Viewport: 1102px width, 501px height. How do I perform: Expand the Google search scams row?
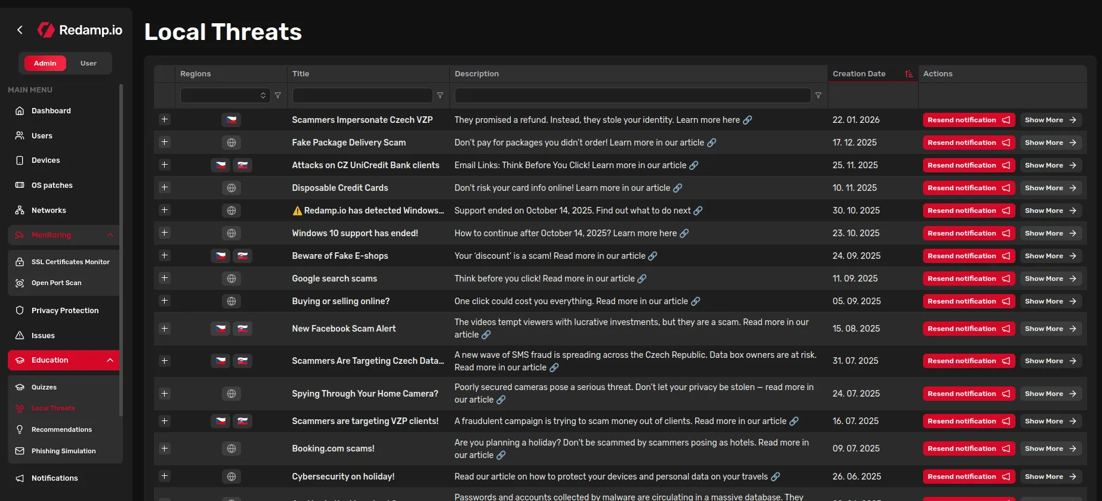pos(165,279)
